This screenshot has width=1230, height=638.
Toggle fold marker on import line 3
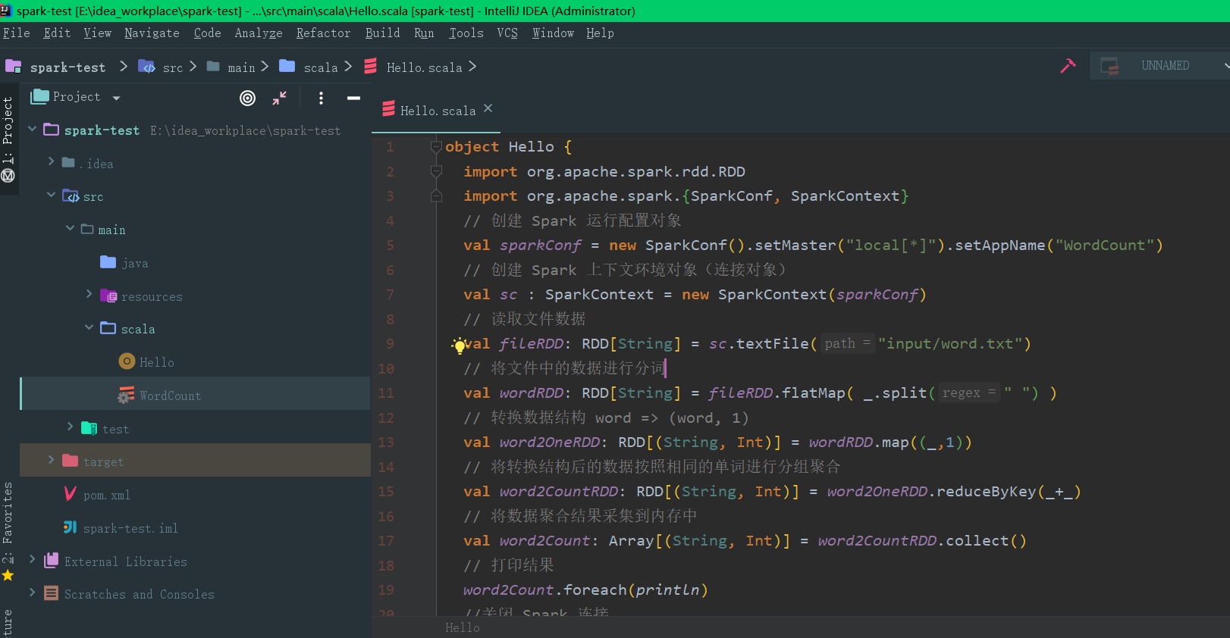point(436,196)
